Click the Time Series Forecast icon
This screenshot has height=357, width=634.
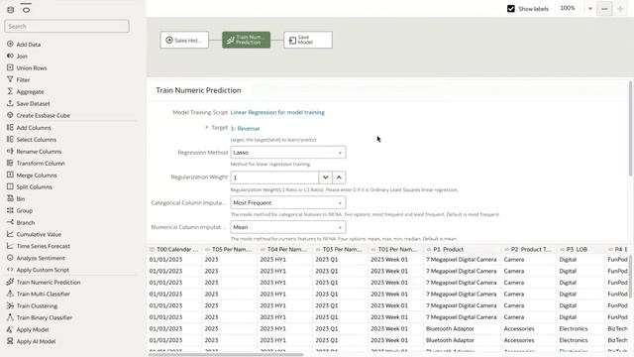pos(10,246)
